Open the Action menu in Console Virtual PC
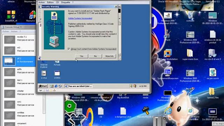Viewport: 224px width, 126px height. tap(14, 31)
